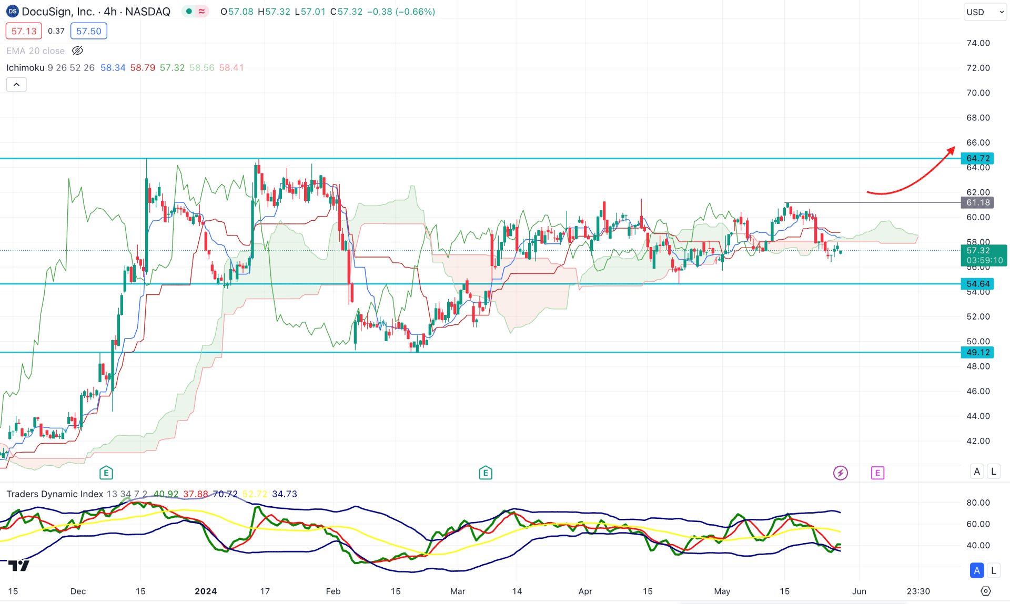Viewport: 1010px width, 604px height.
Task: Open the earnings E marker near mid-March
Action: pos(486,473)
